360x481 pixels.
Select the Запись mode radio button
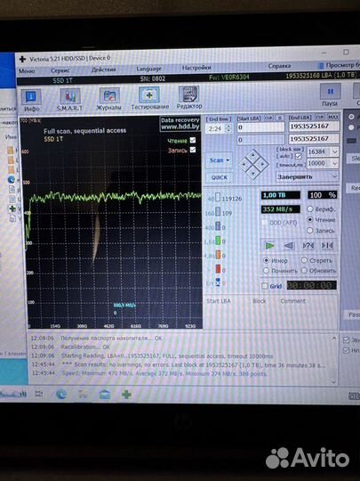(x=310, y=231)
